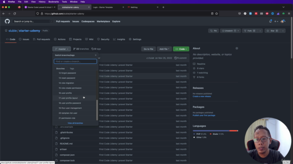Open the Insights tab
Screen dimensions: 293x164
click(x=119, y=39)
